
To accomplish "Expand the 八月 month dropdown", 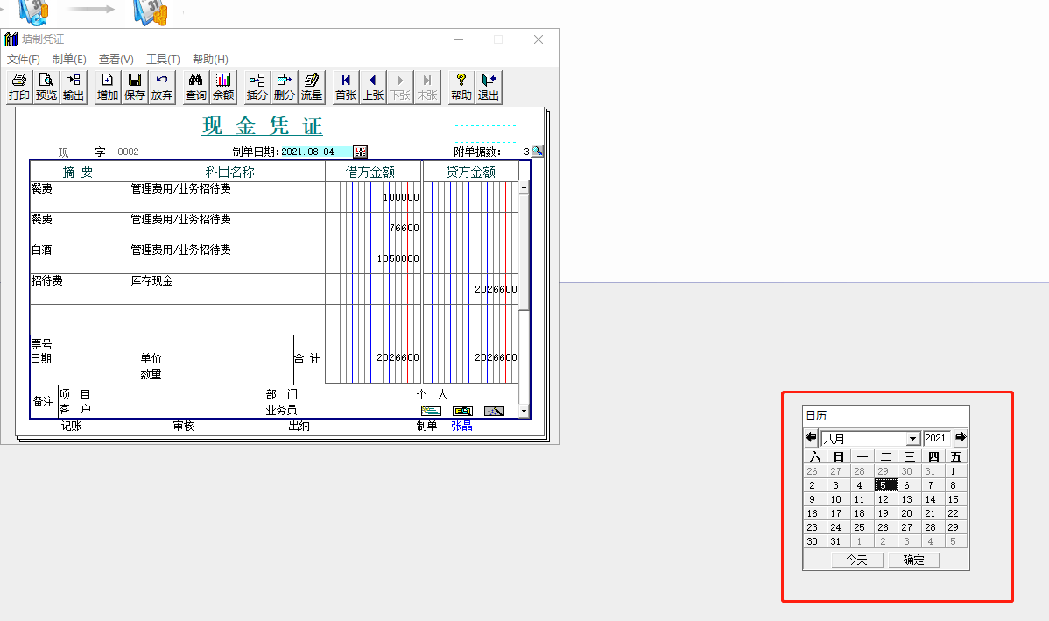I will click(x=912, y=439).
